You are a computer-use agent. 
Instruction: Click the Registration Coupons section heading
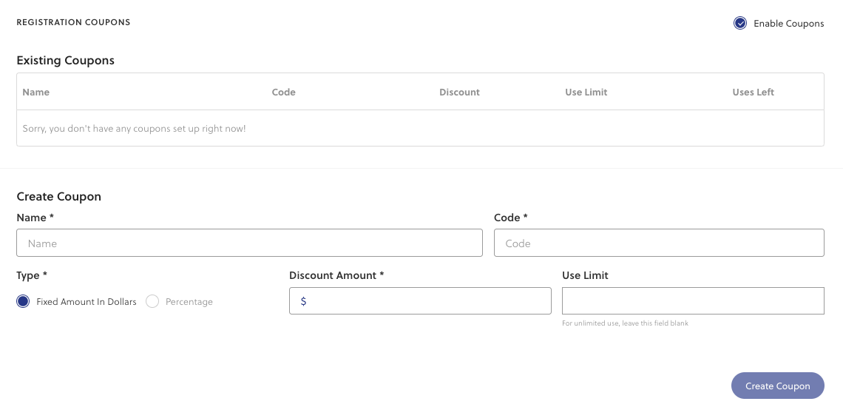73,23
